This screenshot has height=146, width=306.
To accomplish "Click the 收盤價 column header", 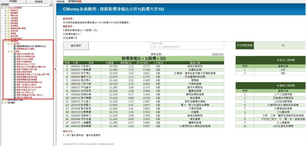I will click(x=109, y=63).
